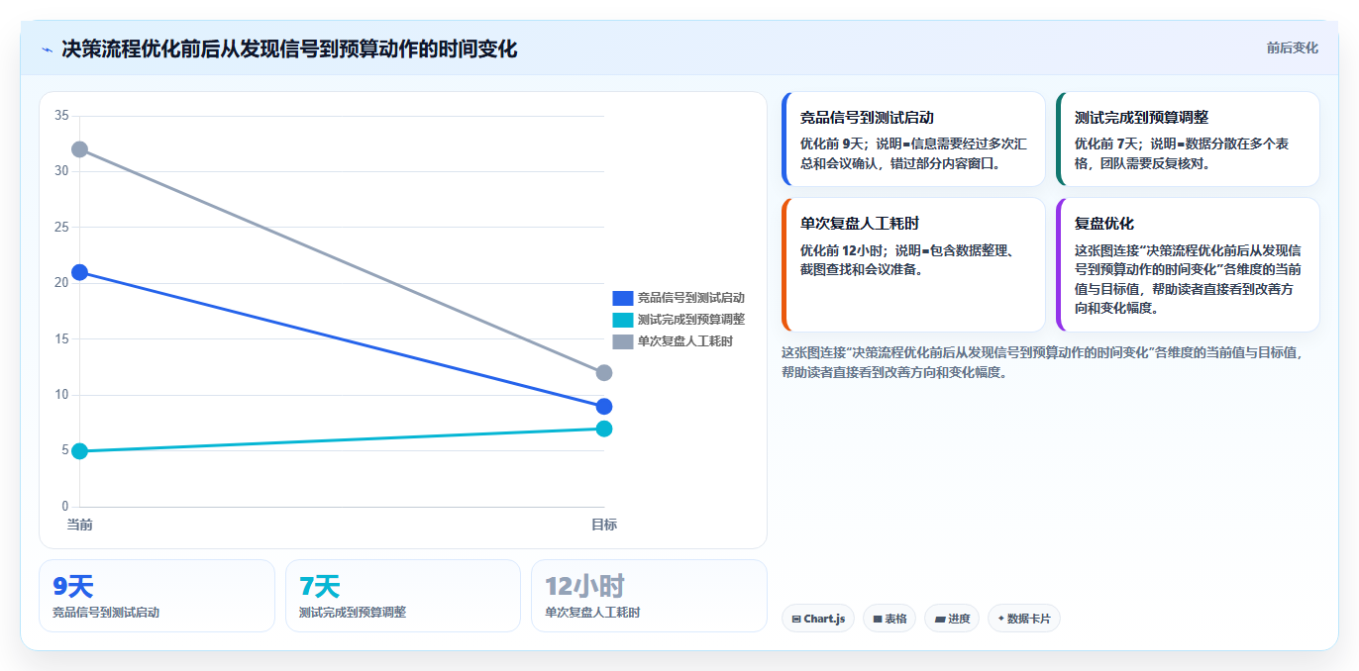
Task: Click the 表格 tag
Action: click(889, 619)
